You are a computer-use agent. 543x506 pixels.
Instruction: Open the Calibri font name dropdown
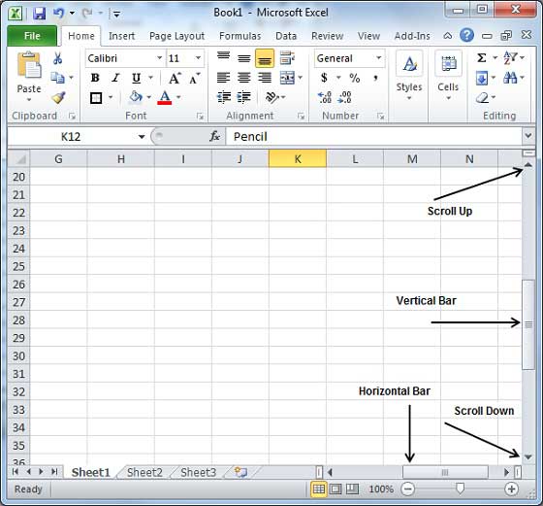(x=159, y=58)
